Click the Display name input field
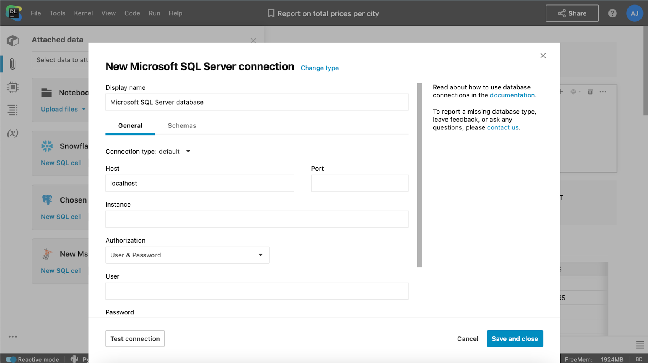Screen dimensions: 648x363 [x=257, y=102]
